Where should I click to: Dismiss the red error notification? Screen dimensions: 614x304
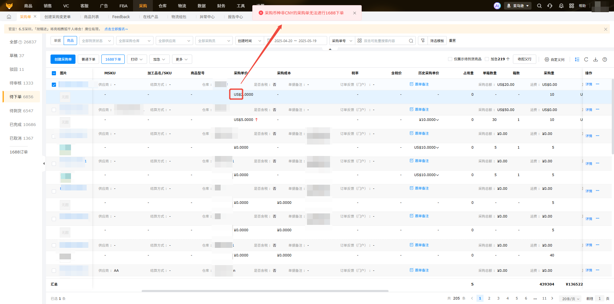[354, 13]
